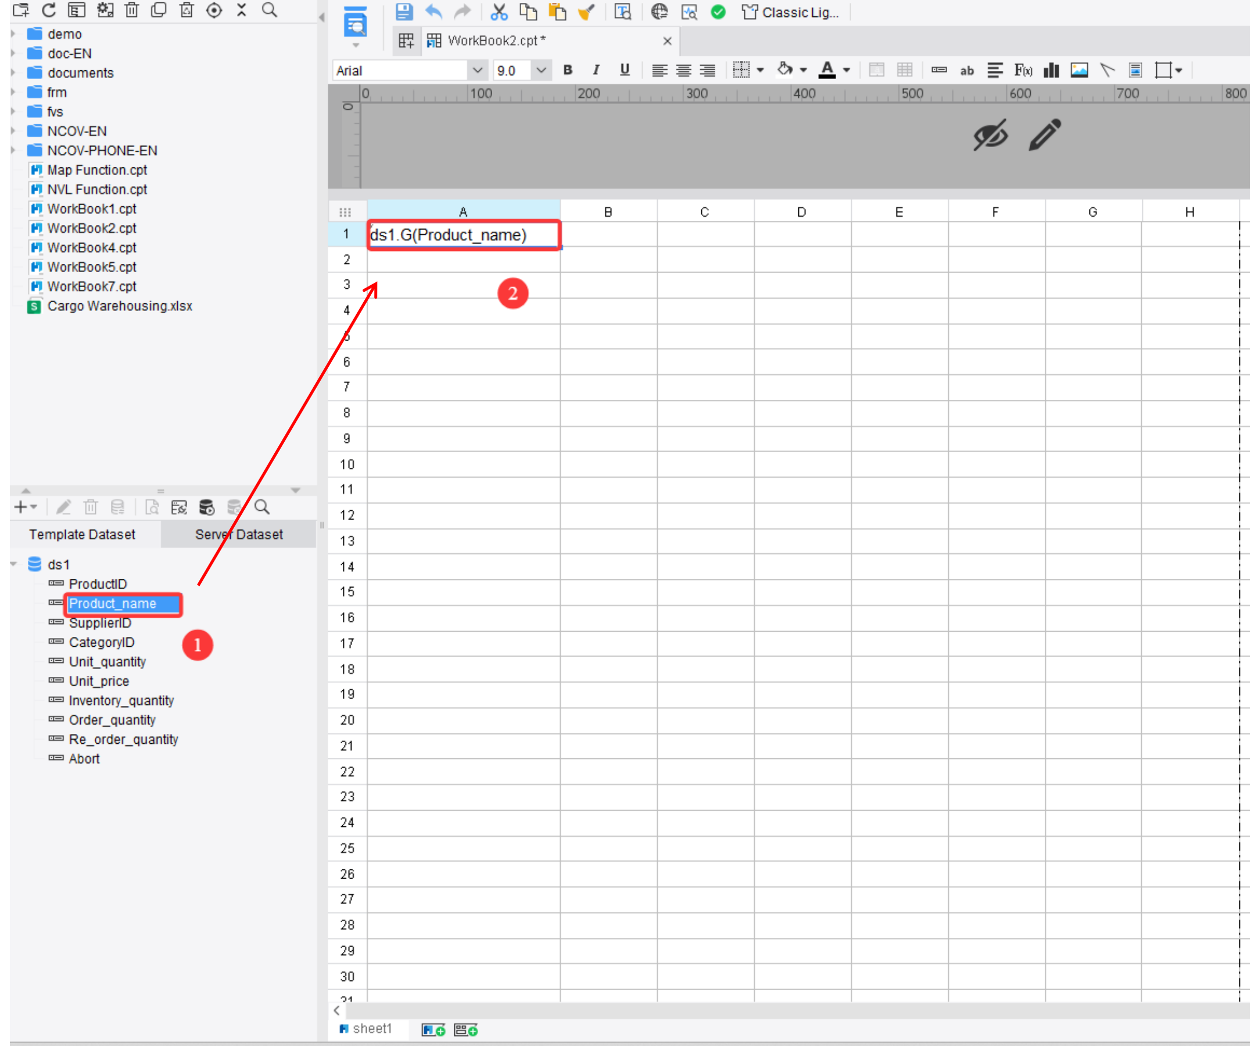Click the new folder icon in file panel

(21, 9)
